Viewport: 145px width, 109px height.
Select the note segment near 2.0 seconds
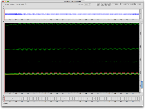[x=64, y=98]
